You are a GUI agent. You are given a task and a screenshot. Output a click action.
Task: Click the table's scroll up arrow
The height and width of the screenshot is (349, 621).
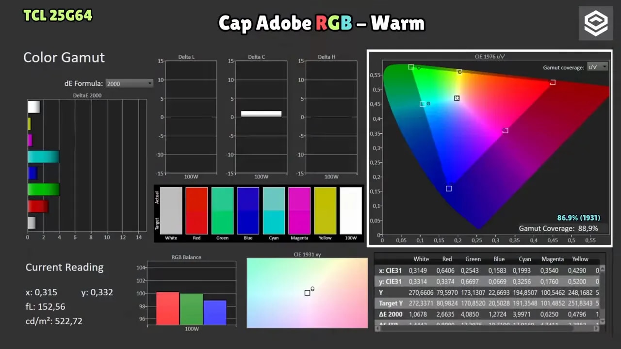(x=603, y=268)
